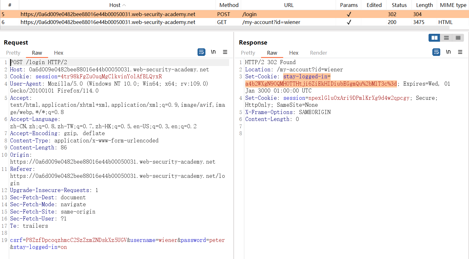Viewport: 469px width, 259px height.
Task: Sort history by Method column header
Action: (x=229, y=5)
